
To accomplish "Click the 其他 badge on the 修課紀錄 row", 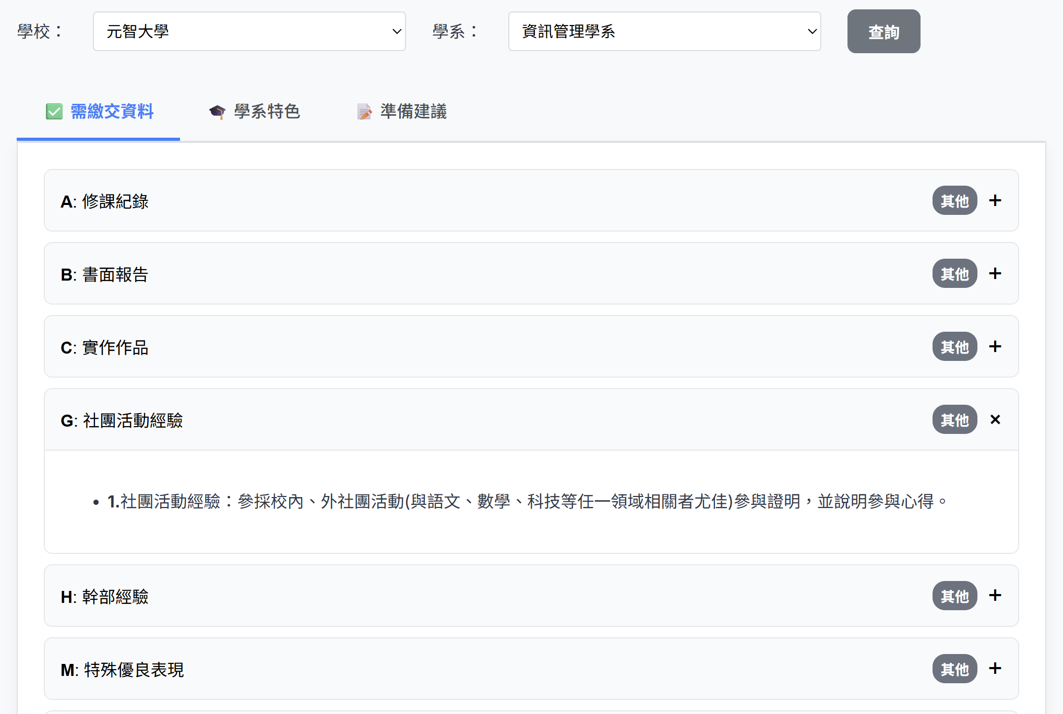I will 954,200.
